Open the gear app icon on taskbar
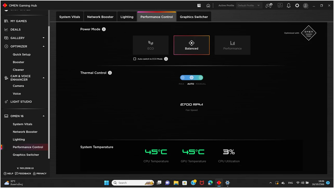The height and width of the screenshot is (188, 334). pyautogui.click(x=227, y=183)
